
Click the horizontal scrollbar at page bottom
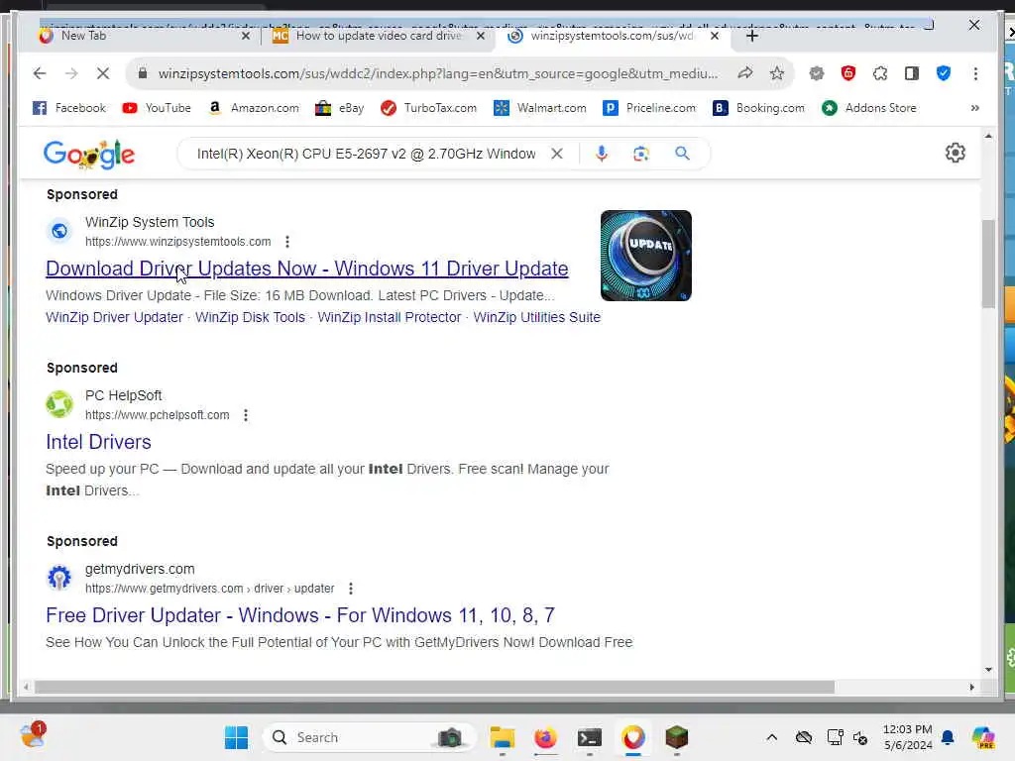(434, 688)
